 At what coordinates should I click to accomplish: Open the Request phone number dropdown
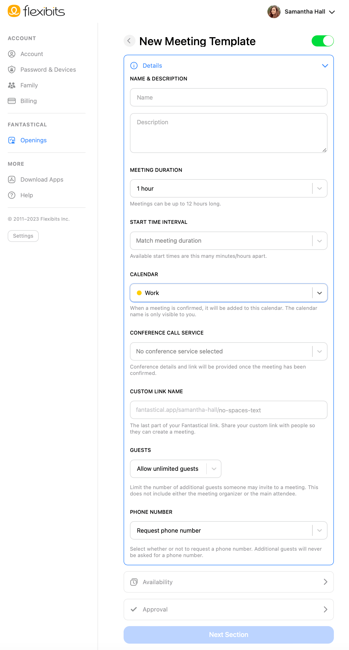click(x=229, y=531)
